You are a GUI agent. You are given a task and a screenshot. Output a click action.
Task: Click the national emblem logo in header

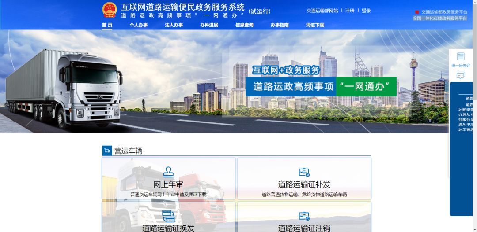tap(110, 10)
